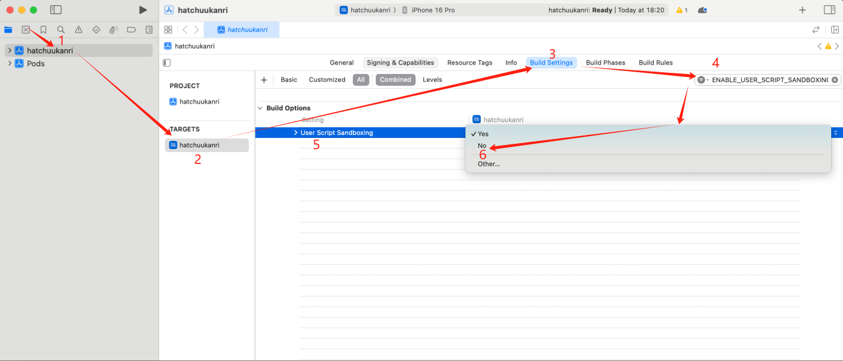Open the Breakpoint navigator

[x=131, y=30]
